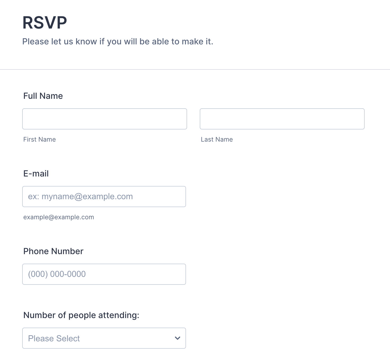This screenshot has height=354, width=390.
Task: Click the chevron arrow in the dropdown
Action: (178, 338)
